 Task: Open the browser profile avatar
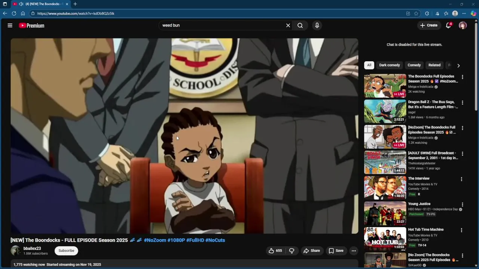point(455,13)
